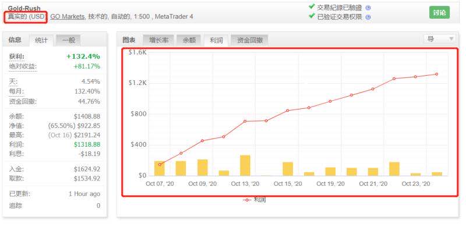
Task: Click the 绝对收益 label
Action: pos(23,66)
